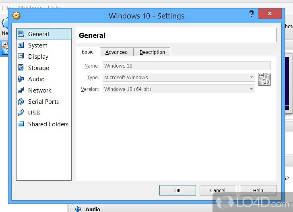
Task: Open the Serial Ports connector icon
Action: coord(21,101)
